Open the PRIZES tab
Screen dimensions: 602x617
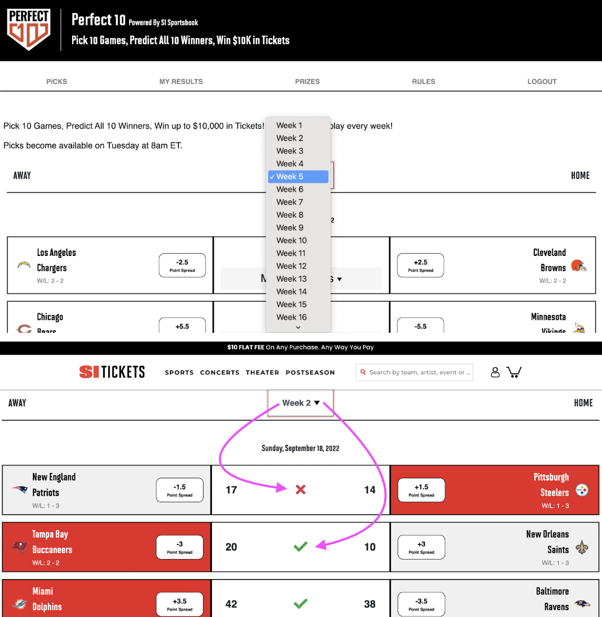coord(307,82)
